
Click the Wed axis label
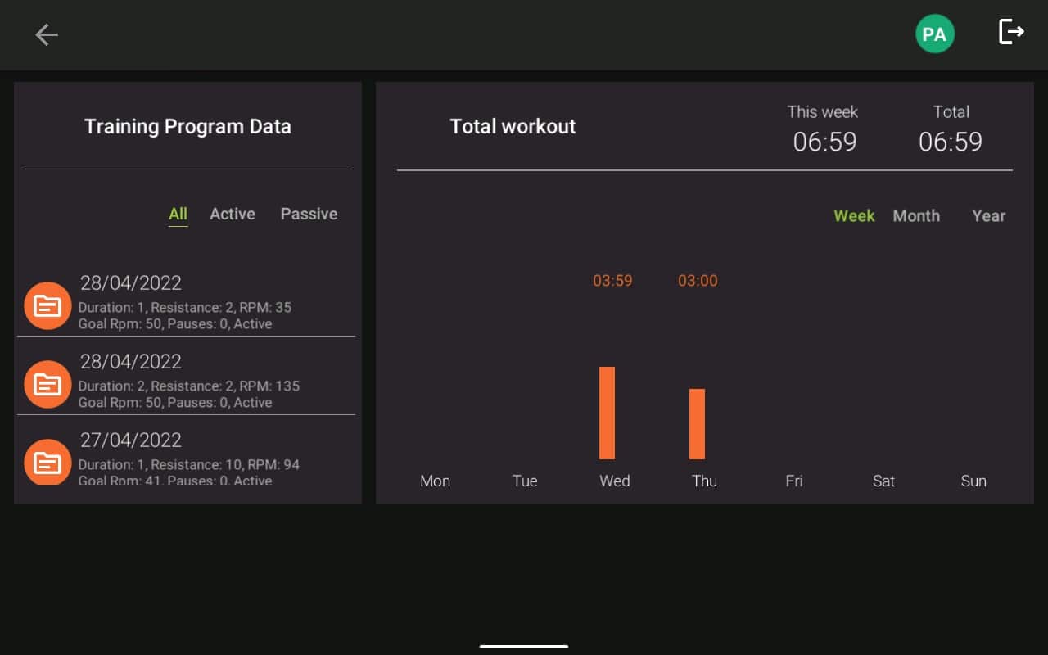[615, 481]
